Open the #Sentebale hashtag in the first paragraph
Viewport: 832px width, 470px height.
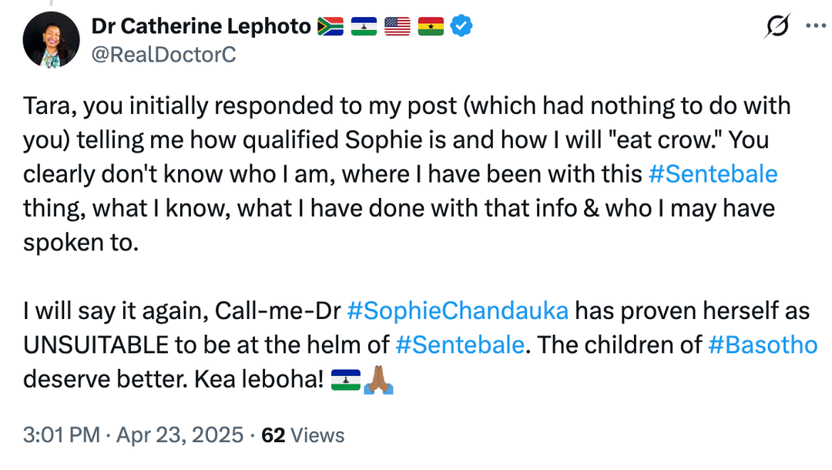[x=713, y=174]
